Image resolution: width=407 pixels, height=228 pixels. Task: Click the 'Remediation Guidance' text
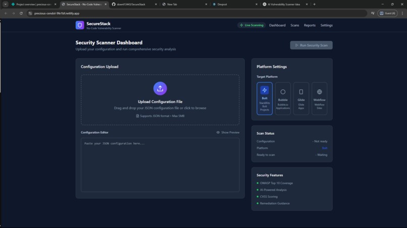[x=275, y=203]
